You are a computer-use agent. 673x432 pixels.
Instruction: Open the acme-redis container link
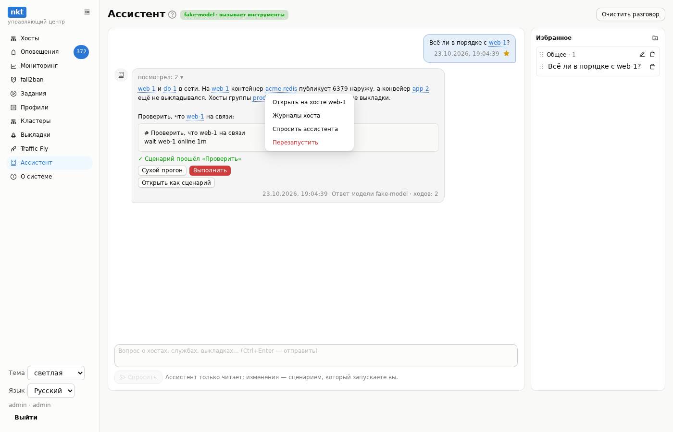281,89
